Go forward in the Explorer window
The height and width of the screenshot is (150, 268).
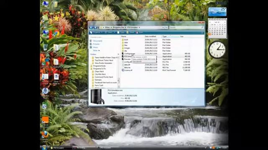tap(95, 27)
